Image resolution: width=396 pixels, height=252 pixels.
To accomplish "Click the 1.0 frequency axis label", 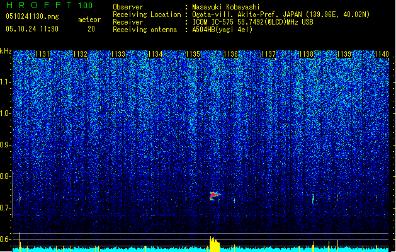I will coord(6,113).
